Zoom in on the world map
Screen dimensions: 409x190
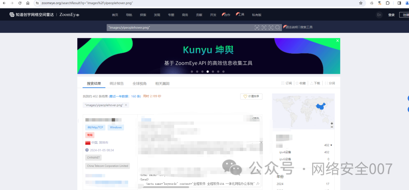coord(332,123)
